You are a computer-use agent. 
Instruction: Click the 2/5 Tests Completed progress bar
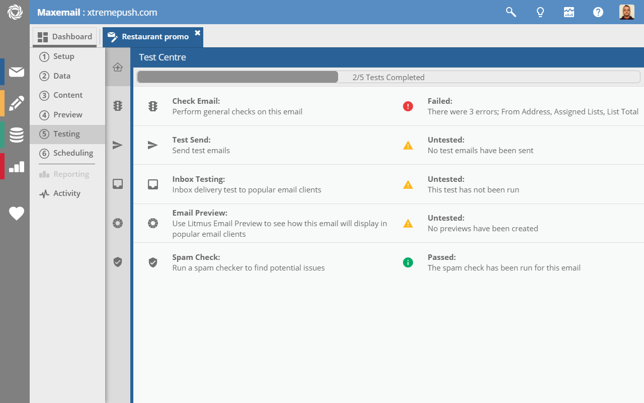coord(387,77)
